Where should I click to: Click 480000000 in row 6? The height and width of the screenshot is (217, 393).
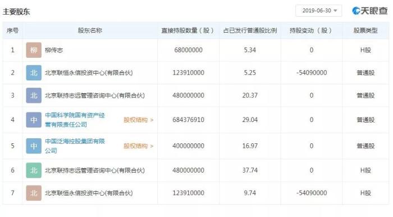tap(188, 170)
